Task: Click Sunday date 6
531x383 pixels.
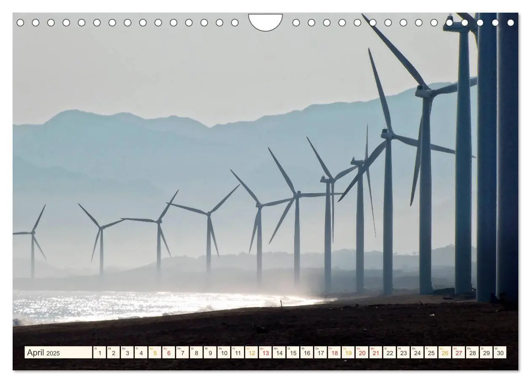Action: [x=169, y=353]
